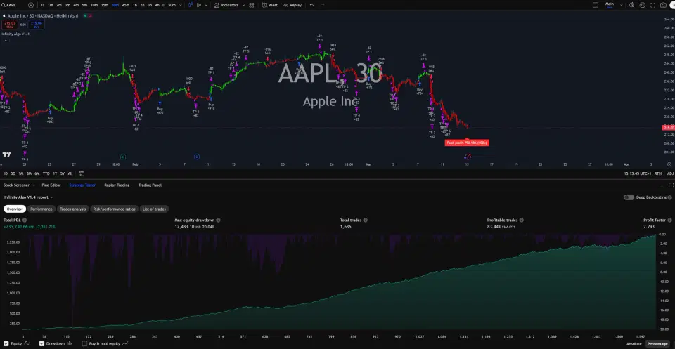The height and width of the screenshot is (349, 675).
Task: Enter fullscreen mode icon
Action: tap(653, 5)
